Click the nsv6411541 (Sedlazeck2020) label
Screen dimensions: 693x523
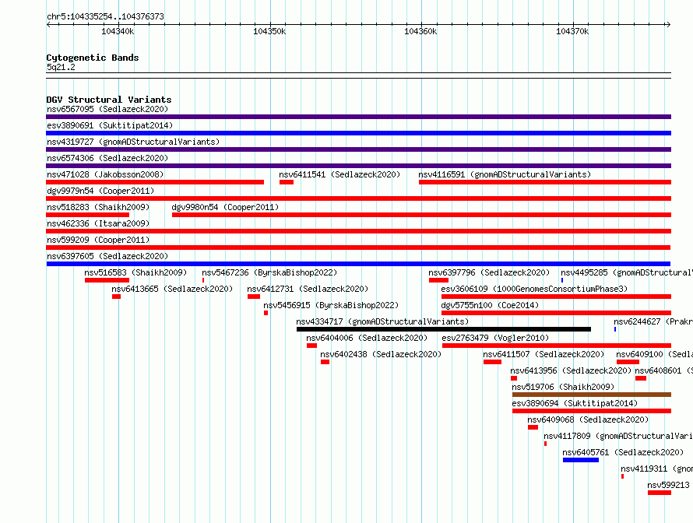pyautogui.click(x=339, y=174)
